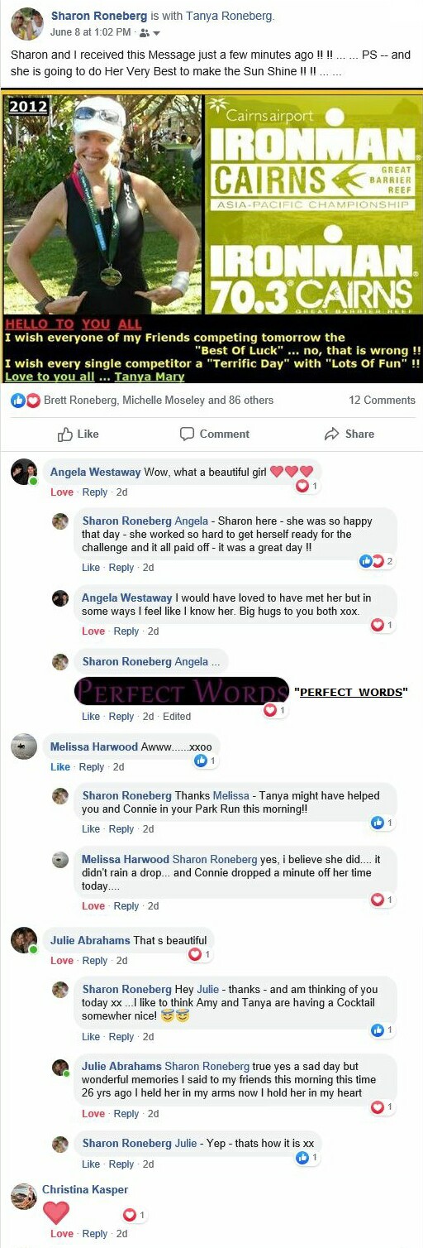Toggle Love on Christina Kasper's comment
Viewport: 423px width, 1248px height.
coord(62,1234)
